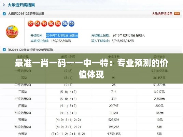The height and width of the screenshot is (137, 183).
Task: Click arrow icon beside 大乐透2016129期开奖结果
Action: tap(4, 14)
